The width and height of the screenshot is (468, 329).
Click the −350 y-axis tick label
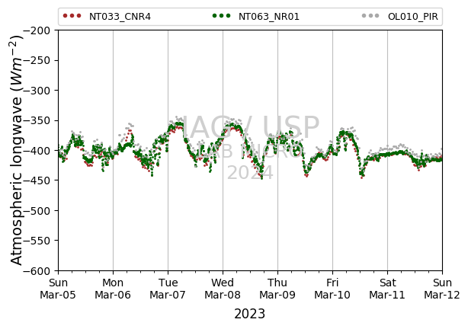pyautogui.click(x=37, y=120)
